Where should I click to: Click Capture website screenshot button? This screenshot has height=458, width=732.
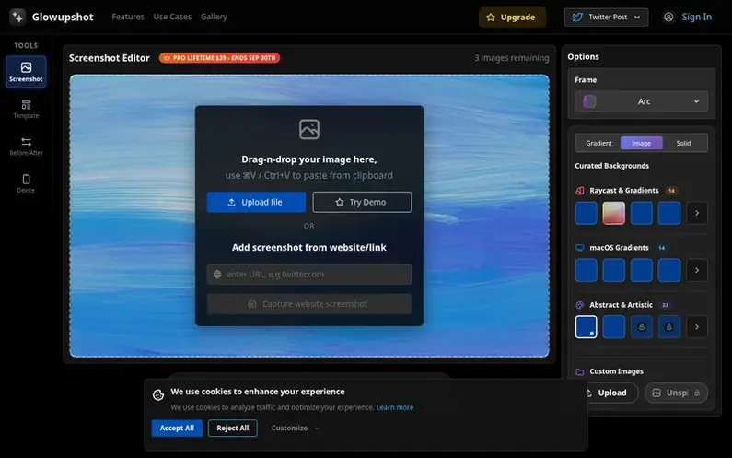tap(309, 304)
